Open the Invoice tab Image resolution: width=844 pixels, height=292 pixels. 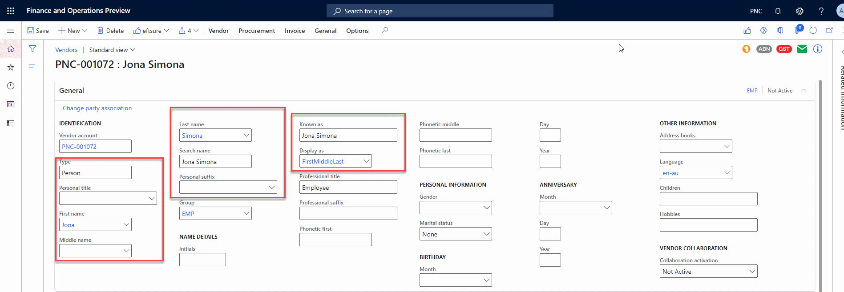[295, 31]
